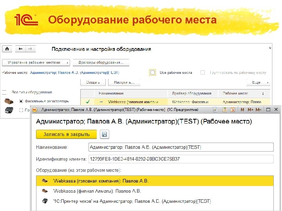Click the green checkmark in Webkassa row
The image size is (282, 211).
(88, 102)
